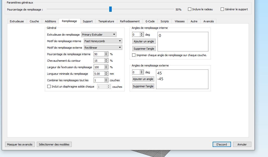
Task: Increase the Pourcentage de remplissage interne spinner
Action: tap(106, 53)
